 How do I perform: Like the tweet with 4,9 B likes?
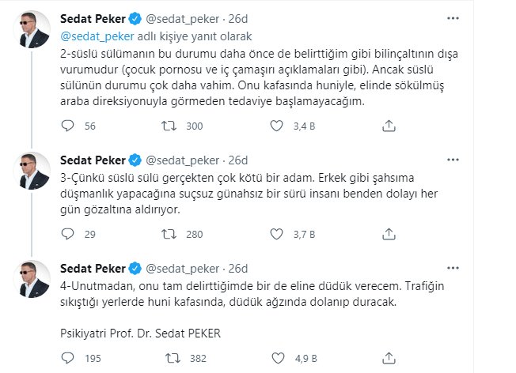[x=278, y=358]
